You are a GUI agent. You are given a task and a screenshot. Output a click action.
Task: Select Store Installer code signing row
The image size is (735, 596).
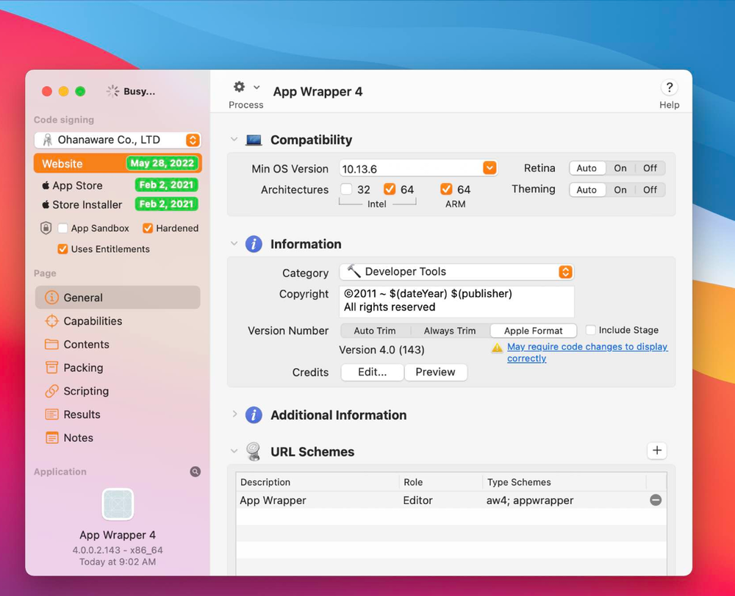(x=118, y=204)
